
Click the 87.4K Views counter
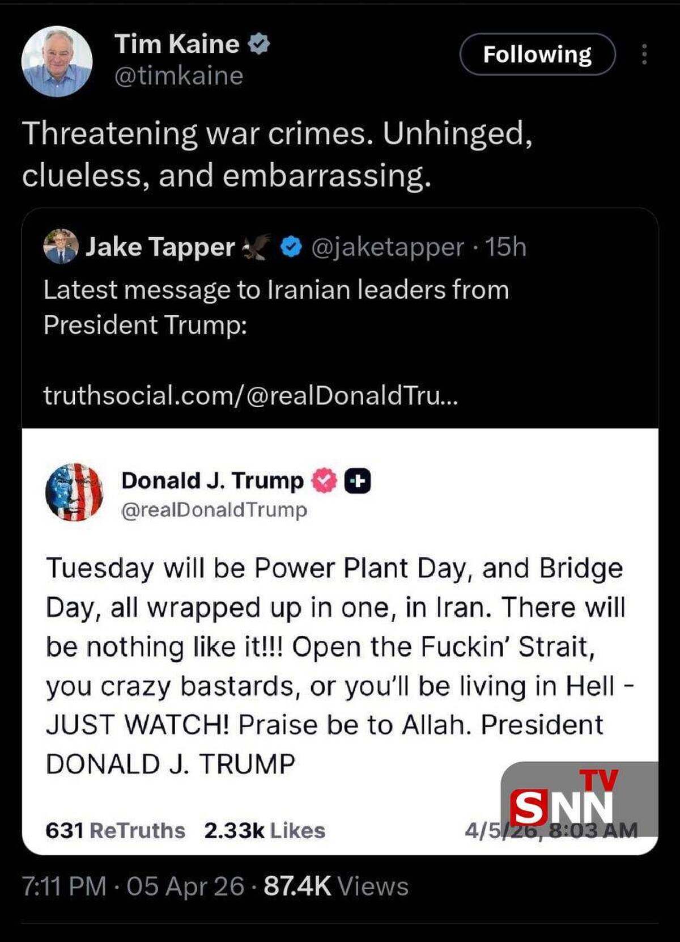tap(335, 886)
